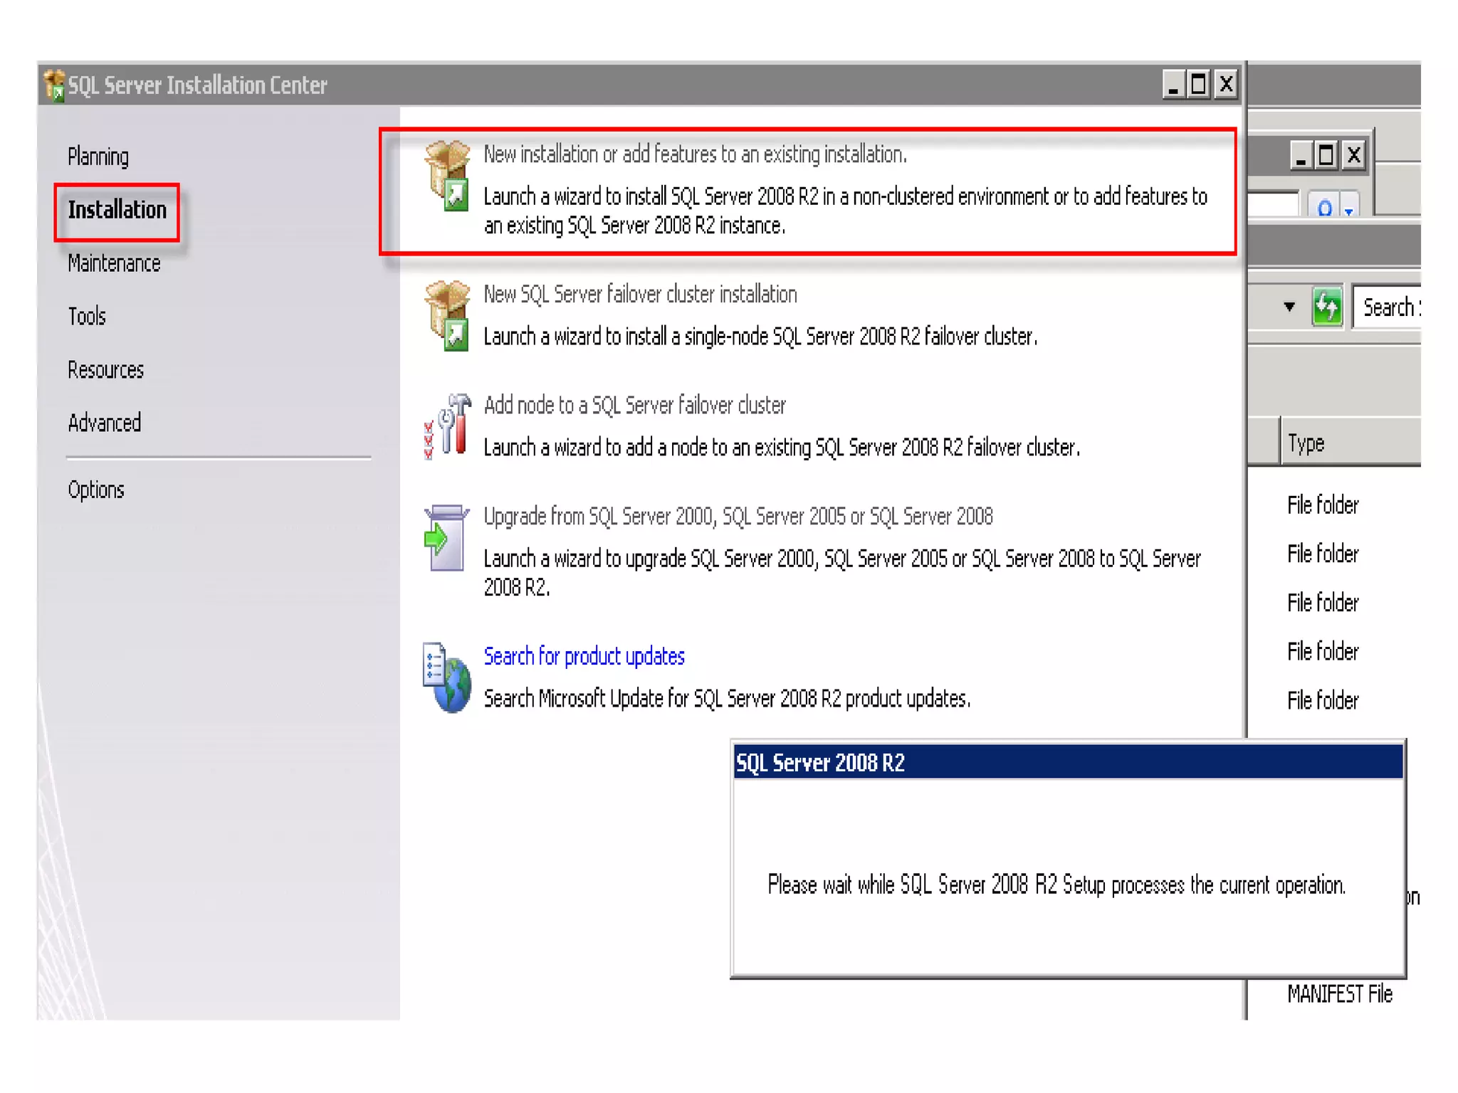Image resolution: width=1458 pixels, height=1093 pixels.
Task: Launch New installation or add features wizard
Action: pyautogui.click(x=695, y=154)
